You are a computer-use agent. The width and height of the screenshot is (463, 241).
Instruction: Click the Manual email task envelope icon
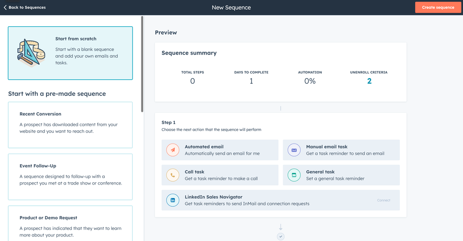[x=294, y=150]
